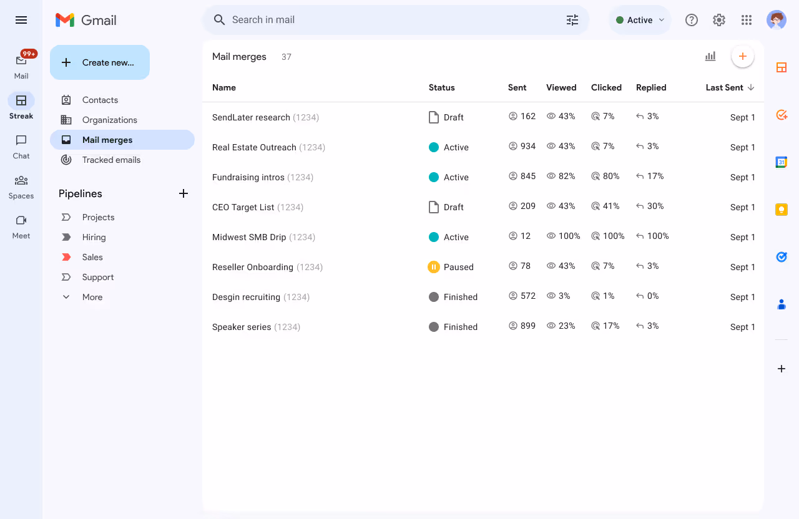Open Google Keep from the side panel
799x519 pixels.
tap(781, 210)
